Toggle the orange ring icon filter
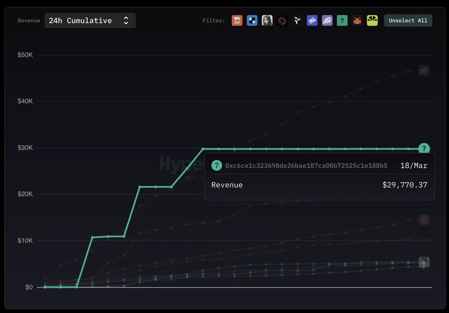This screenshot has height=313, width=449. [282, 20]
